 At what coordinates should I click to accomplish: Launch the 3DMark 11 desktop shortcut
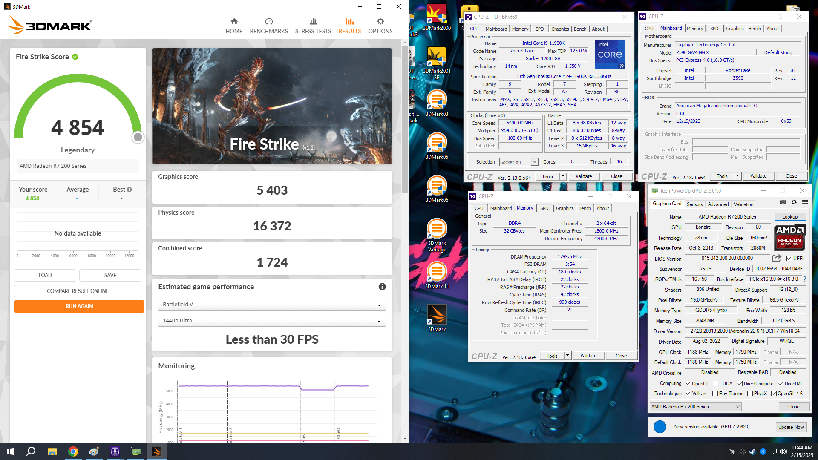[x=437, y=275]
